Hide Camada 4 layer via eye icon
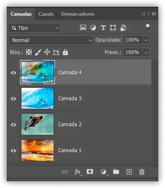165x188 pixels. click(x=13, y=73)
